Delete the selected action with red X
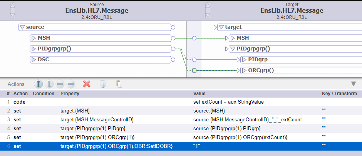 tap(87, 84)
